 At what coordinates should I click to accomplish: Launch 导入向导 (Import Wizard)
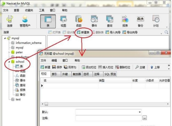pos(113,32)
